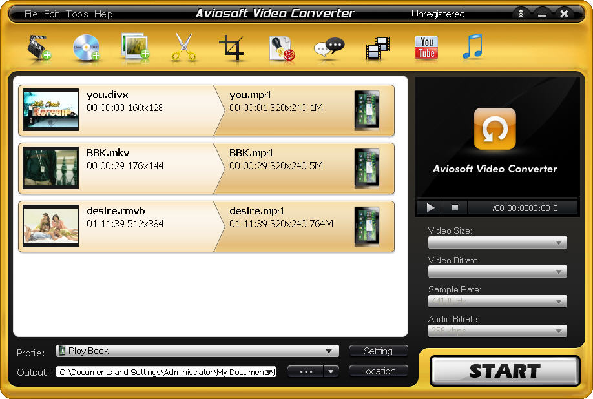The image size is (593, 399).
Task: Play the preview video
Action: (430, 208)
